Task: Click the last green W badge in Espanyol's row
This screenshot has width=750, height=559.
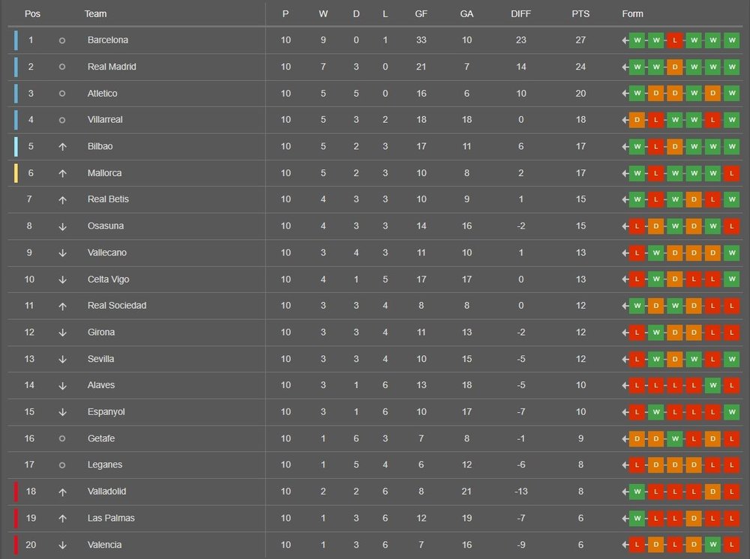Action: point(731,412)
